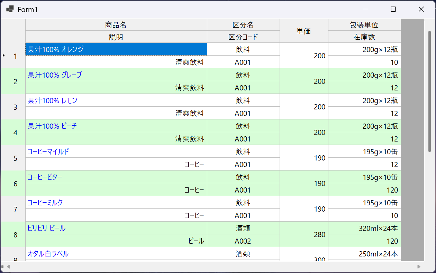Open the 果汁100% レモン link cell
The width and height of the screenshot is (436, 273).
pos(116,100)
